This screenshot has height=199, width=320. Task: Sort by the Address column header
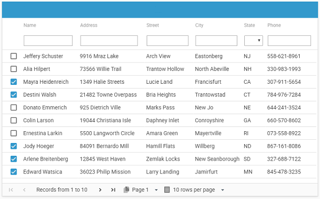pos(89,25)
